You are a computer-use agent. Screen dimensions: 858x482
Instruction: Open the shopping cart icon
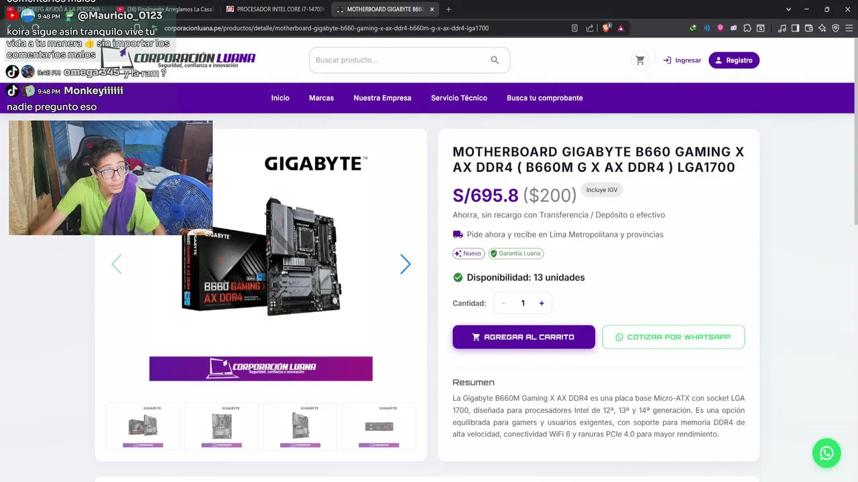point(640,60)
